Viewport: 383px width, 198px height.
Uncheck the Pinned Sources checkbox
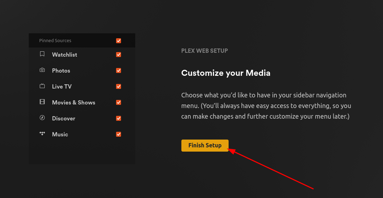119,41
